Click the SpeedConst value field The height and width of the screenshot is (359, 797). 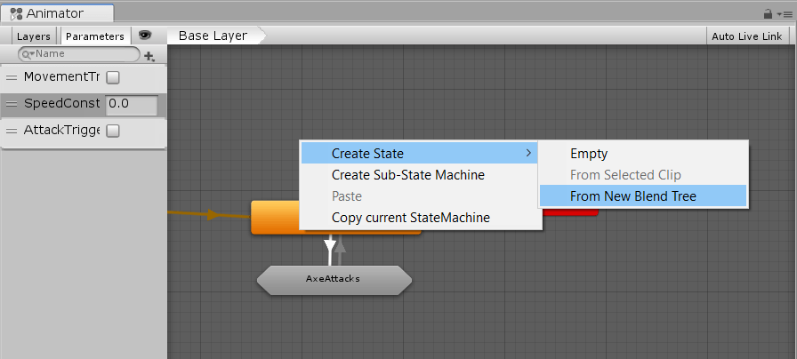[x=132, y=104]
